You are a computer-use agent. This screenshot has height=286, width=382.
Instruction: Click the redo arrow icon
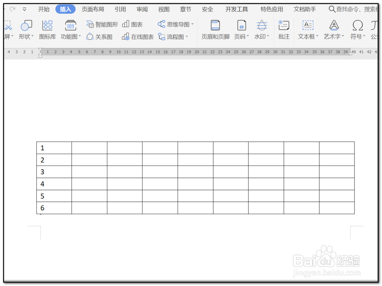click(x=13, y=9)
